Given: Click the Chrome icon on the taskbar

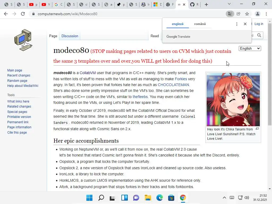Looking at the screenshot, I should [x=183, y=198].
